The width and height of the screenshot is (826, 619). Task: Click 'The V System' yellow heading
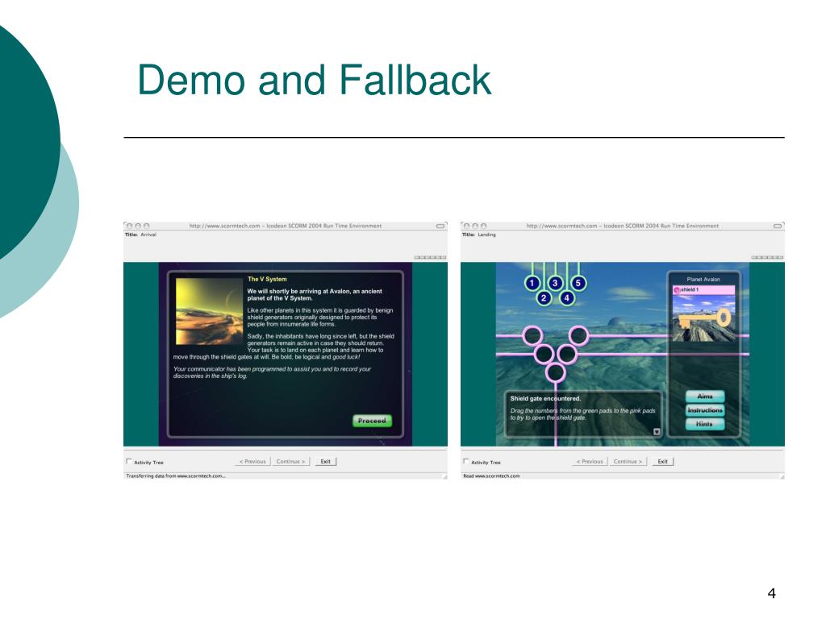coord(267,279)
